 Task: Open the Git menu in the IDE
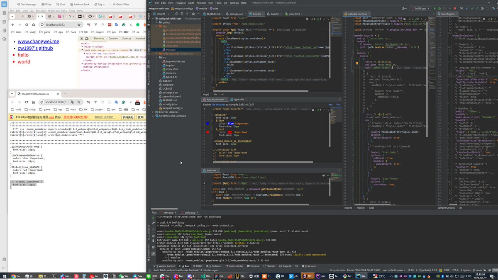225,2
